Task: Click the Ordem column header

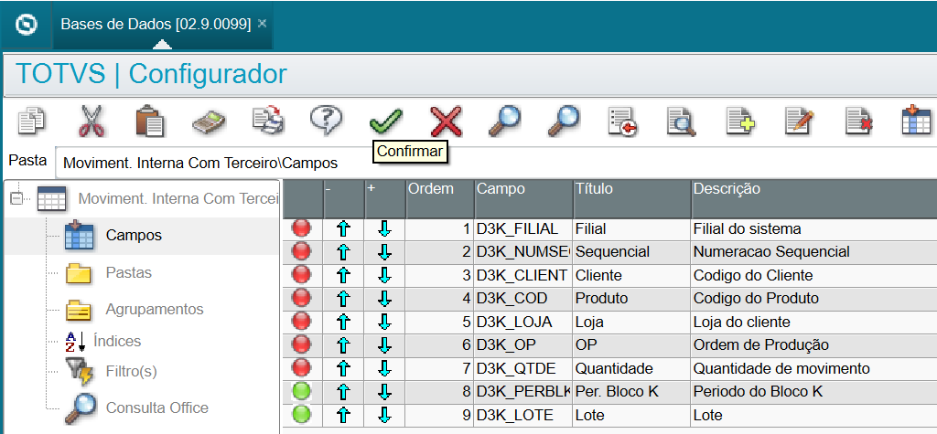Action: [440, 198]
